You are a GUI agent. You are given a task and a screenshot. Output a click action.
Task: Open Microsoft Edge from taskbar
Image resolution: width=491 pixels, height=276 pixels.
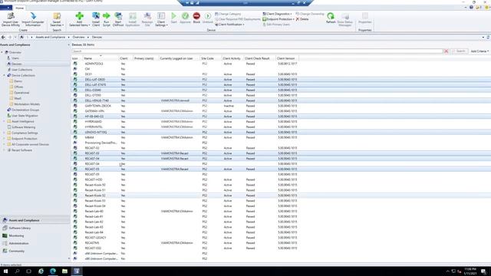[53, 271]
